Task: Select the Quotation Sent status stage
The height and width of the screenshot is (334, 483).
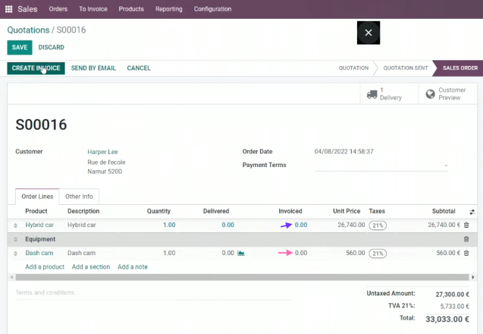Action: click(x=405, y=68)
